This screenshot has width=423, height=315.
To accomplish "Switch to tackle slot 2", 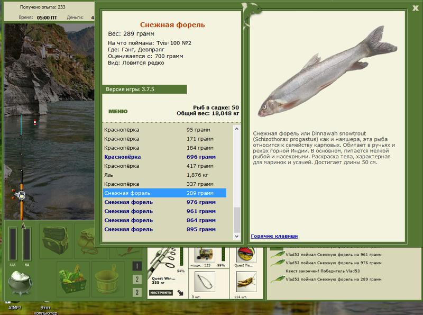I will click(x=137, y=279).
